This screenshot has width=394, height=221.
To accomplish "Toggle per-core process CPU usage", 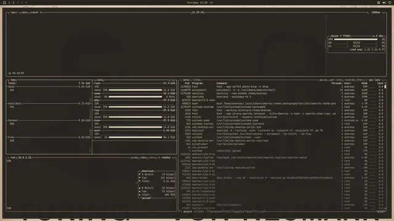I will click(336, 80).
